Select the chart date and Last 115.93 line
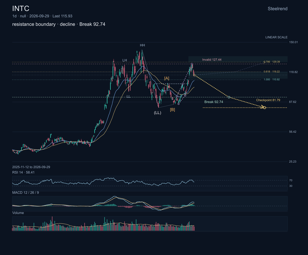 click(x=42, y=16)
